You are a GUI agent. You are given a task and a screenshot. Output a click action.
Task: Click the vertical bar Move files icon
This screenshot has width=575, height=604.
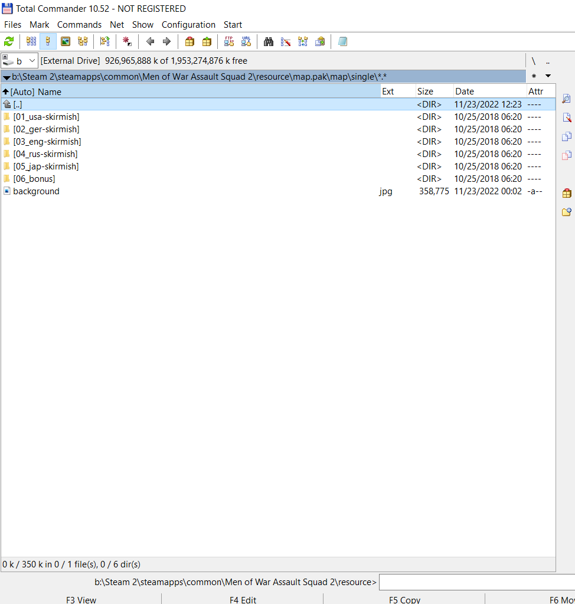click(567, 155)
